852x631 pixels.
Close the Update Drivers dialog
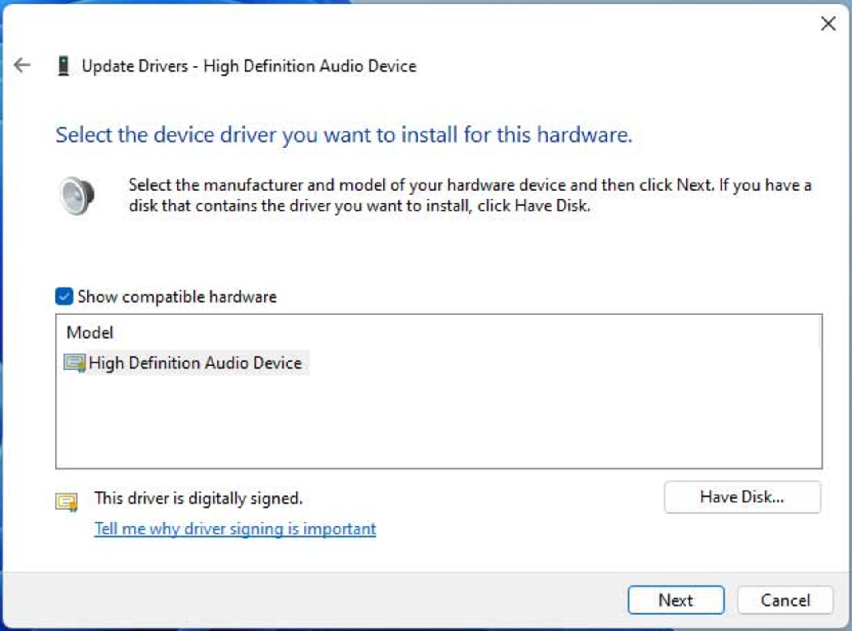coord(828,24)
